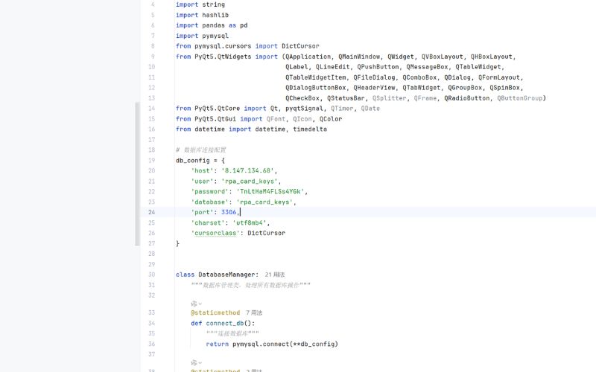Expand the author hint chevron above line 33
This screenshot has height=372, width=596.
click(x=200, y=303)
